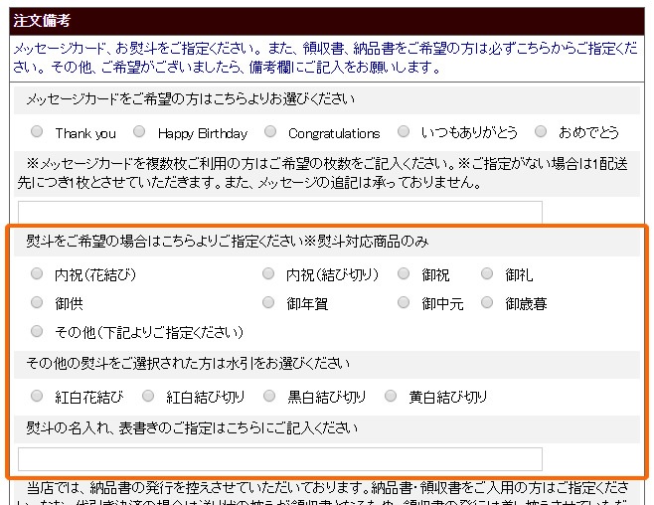Screen dimensions: 654x505
Task: Pick the 黒白結び切り mizuhiki option
Action: click(270, 396)
